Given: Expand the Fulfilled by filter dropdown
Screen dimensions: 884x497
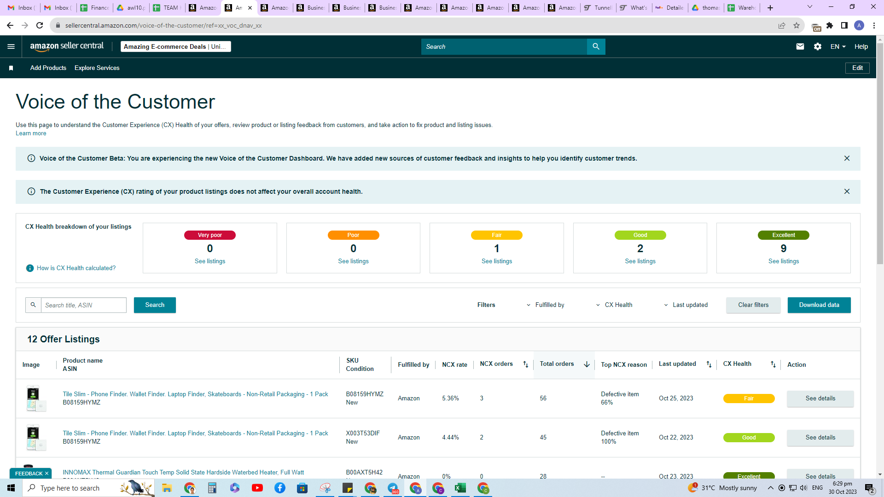Looking at the screenshot, I should (x=545, y=305).
